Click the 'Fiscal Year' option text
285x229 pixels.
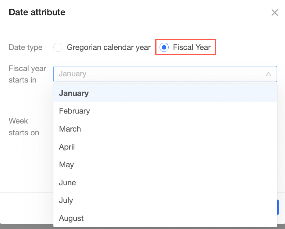tap(192, 47)
